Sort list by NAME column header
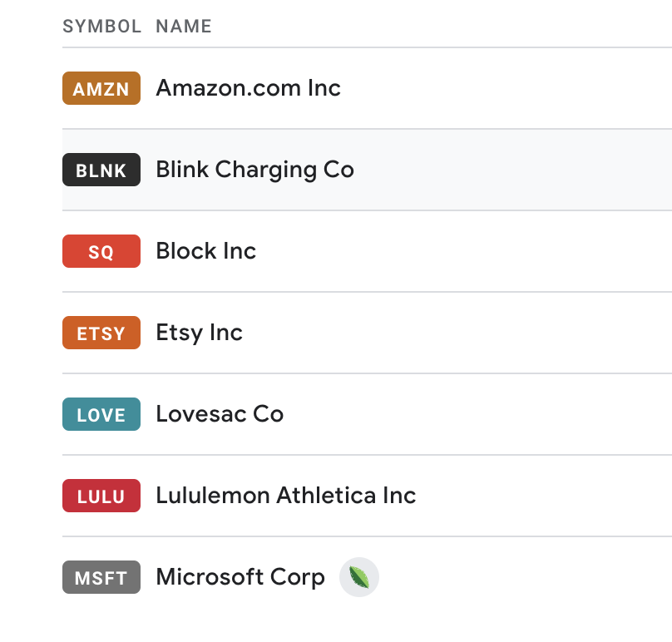 (x=184, y=26)
